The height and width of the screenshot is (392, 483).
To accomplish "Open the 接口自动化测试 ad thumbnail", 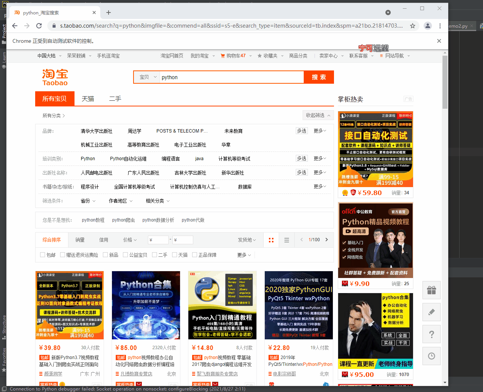I will (x=376, y=149).
